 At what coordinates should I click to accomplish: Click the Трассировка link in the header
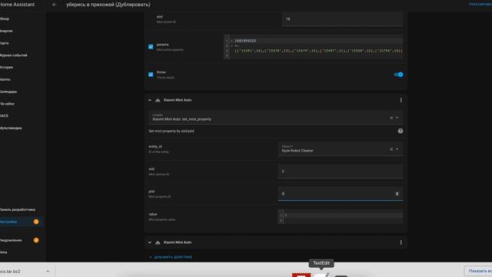[x=480, y=5]
